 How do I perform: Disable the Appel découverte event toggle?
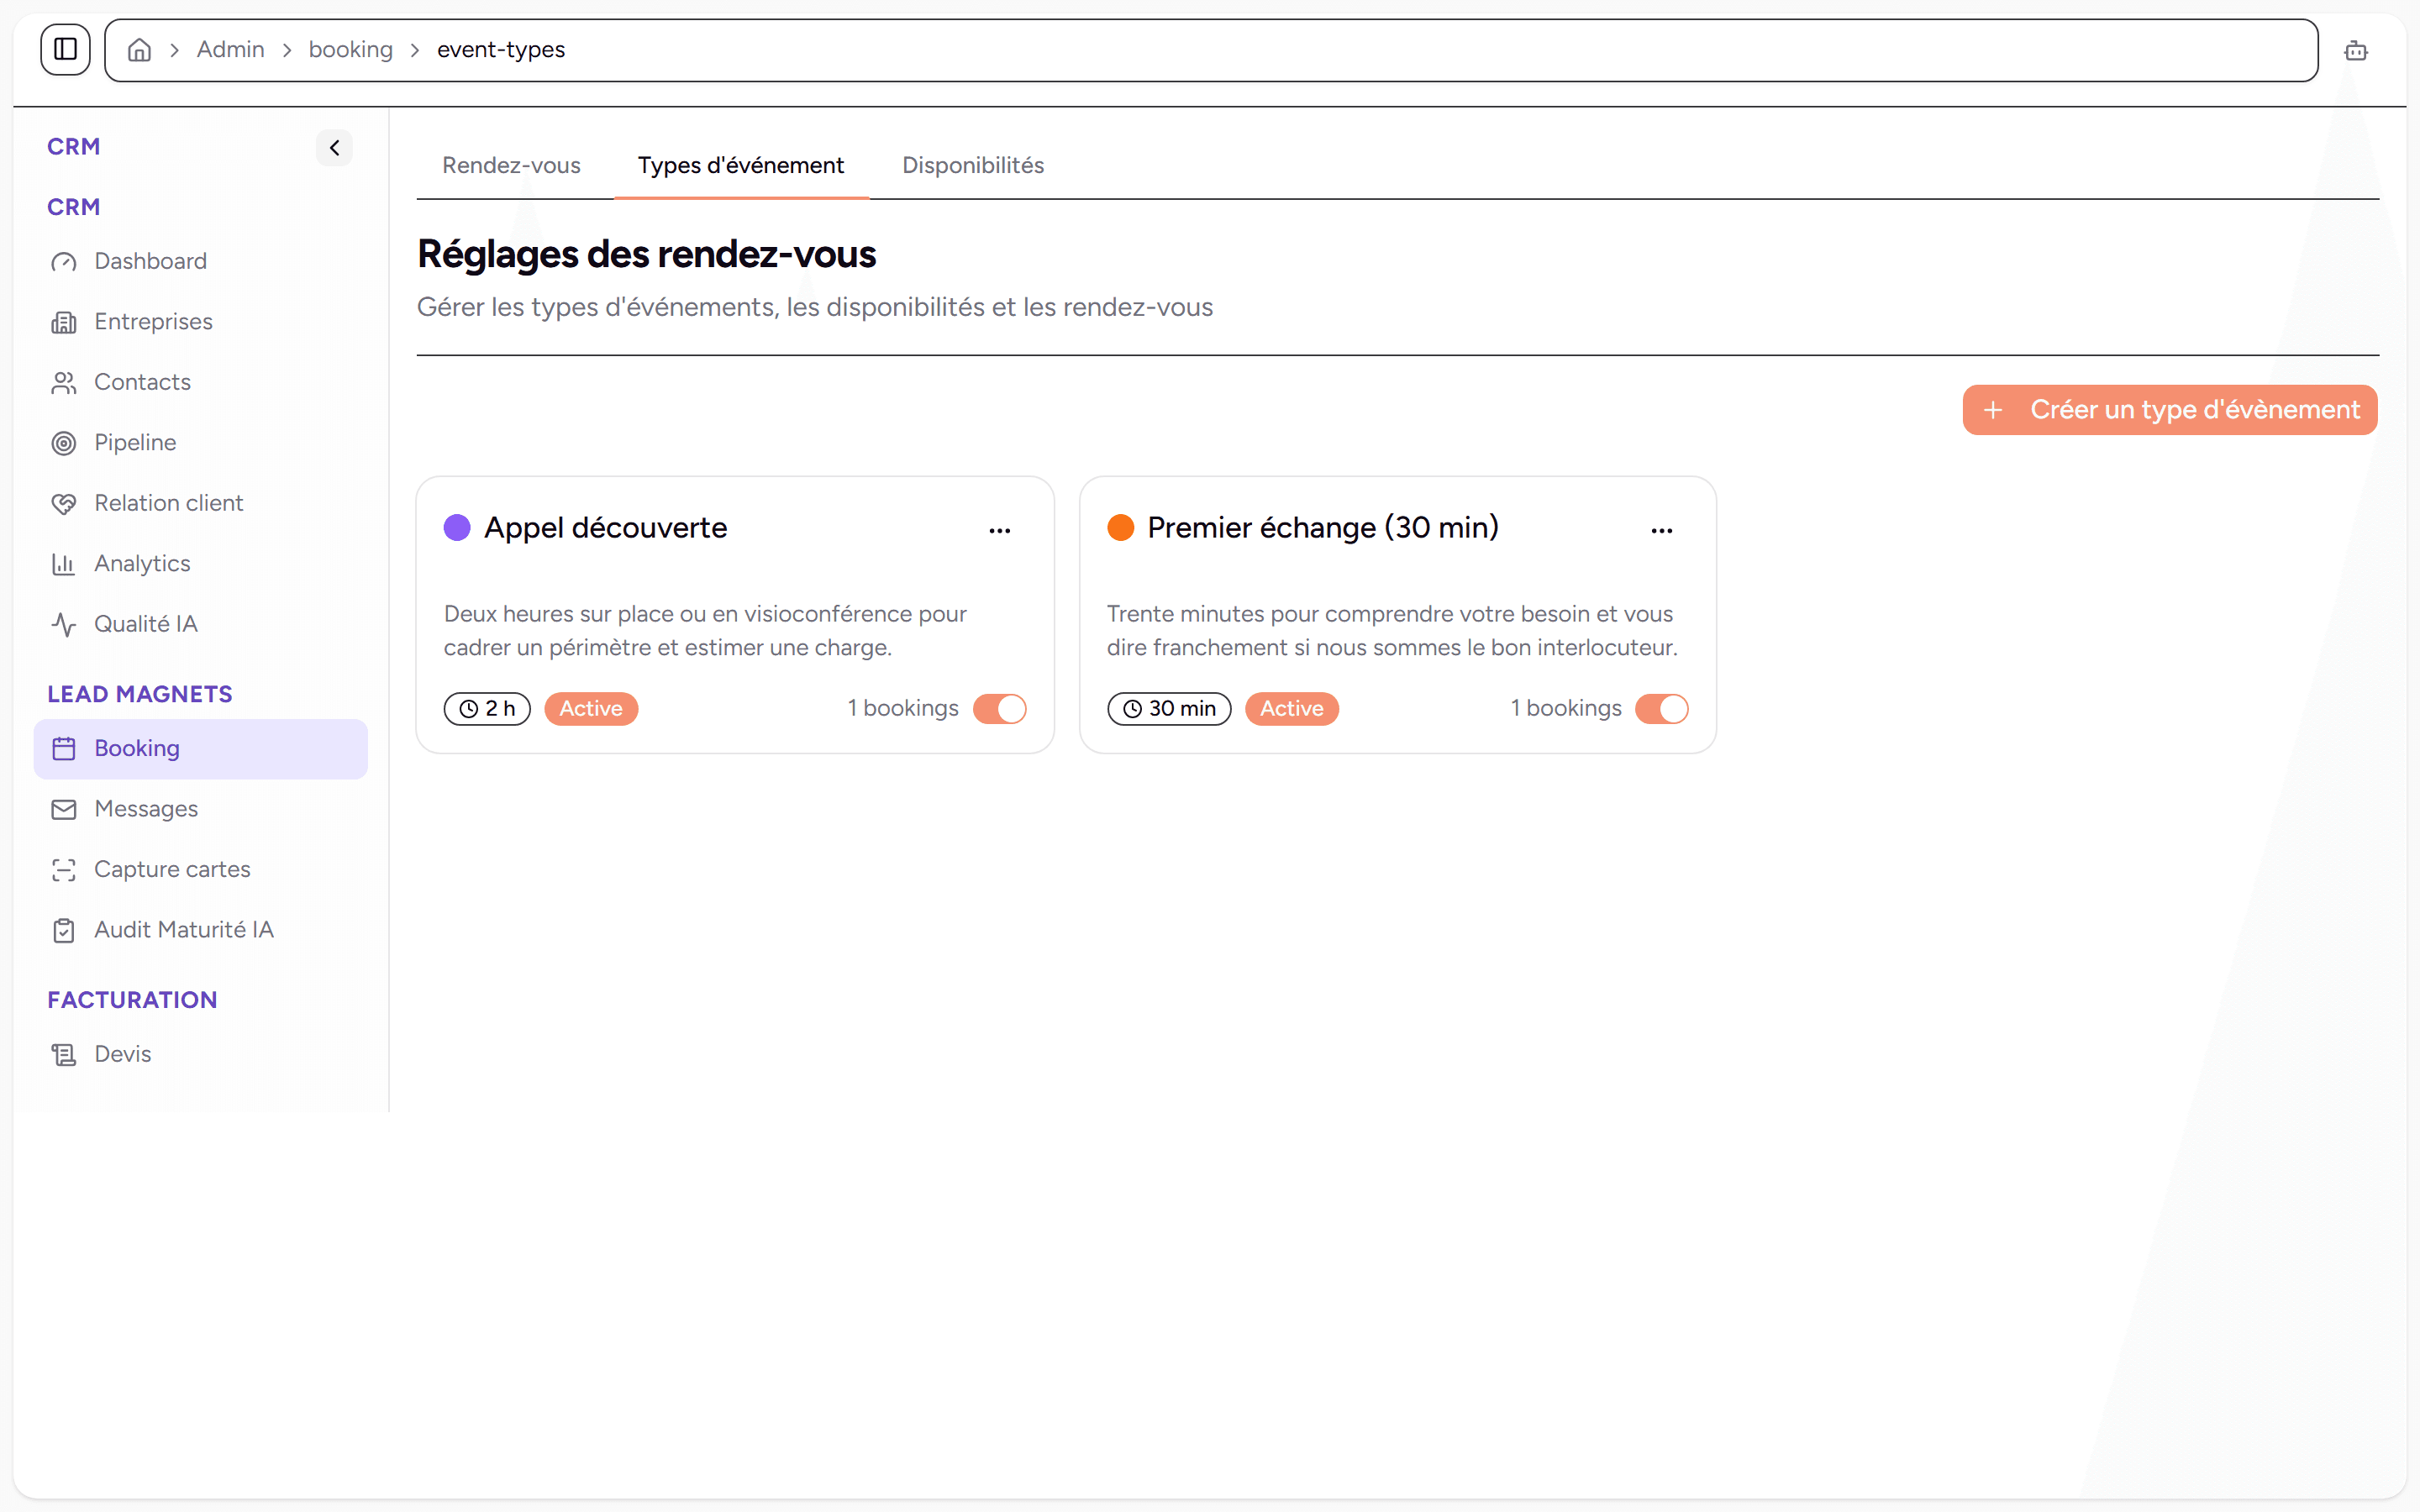pyautogui.click(x=1000, y=709)
